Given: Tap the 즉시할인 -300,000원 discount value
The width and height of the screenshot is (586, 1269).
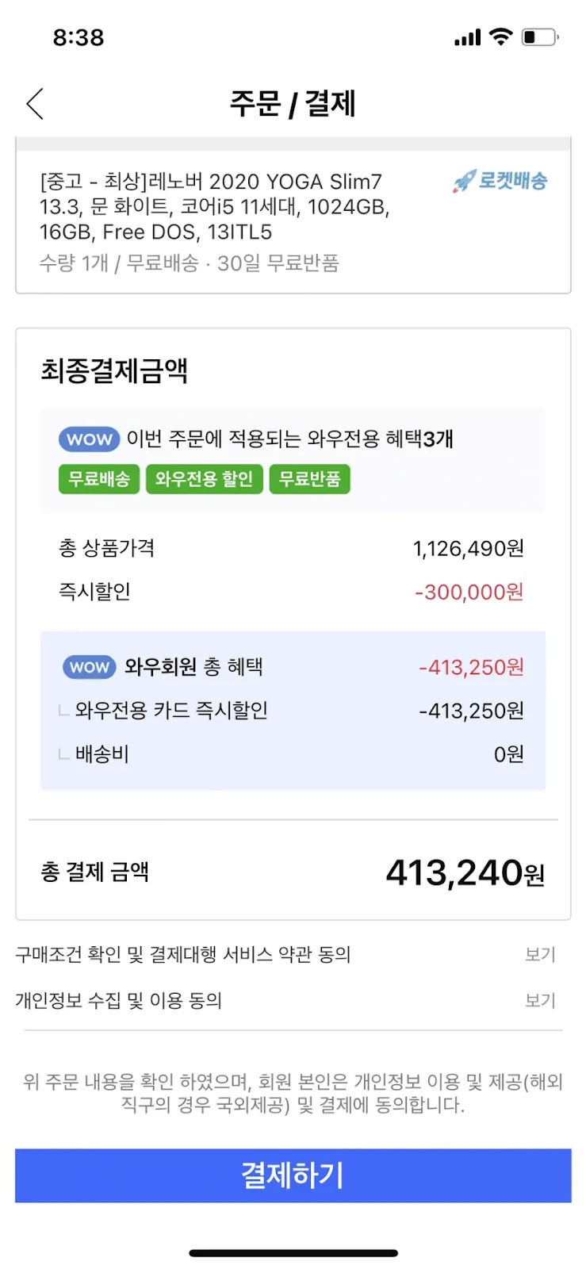Looking at the screenshot, I should click(469, 592).
